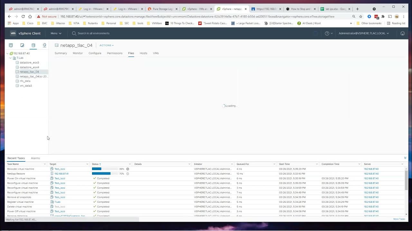412x231 pixels.
Task: Open Test_iscsi link in Relocate task row
Action: pyautogui.click(x=60, y=169)
